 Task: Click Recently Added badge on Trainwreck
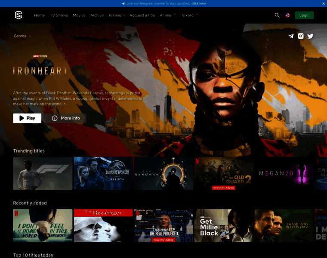pos(163,240)
